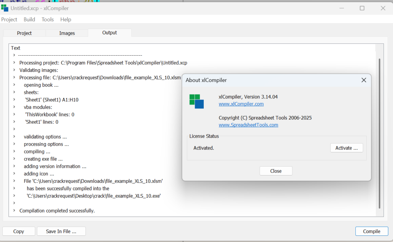Select the file_example_XLS_10.exe output path line
393x242 pixels.
(94, 196)
